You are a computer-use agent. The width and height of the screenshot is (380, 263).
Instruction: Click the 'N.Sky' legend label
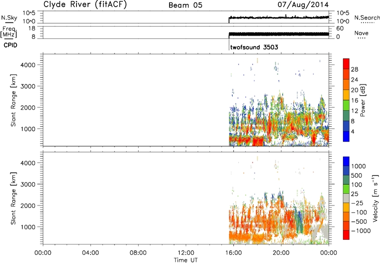point(9,18)
